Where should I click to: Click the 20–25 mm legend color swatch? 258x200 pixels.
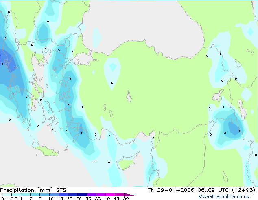[72, 195]
